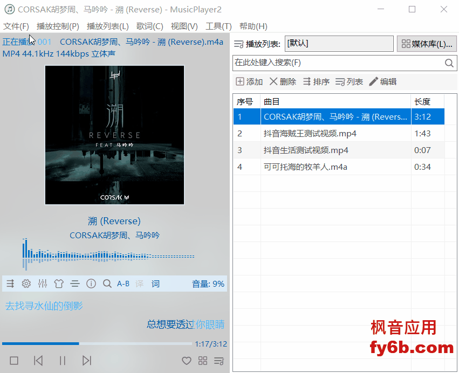Viewport: 459px width, 373px height.
Task: Click the magnifier find-songs icon in toolbar
Action: [x=107, y=284]
